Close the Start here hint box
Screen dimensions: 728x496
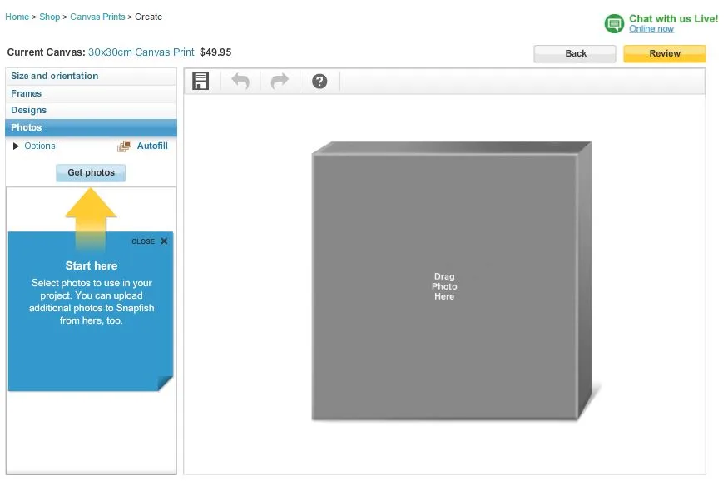pos(164,241)
